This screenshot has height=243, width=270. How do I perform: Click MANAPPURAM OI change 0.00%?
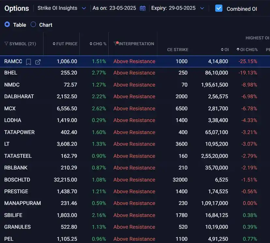(x=250, y=203)
